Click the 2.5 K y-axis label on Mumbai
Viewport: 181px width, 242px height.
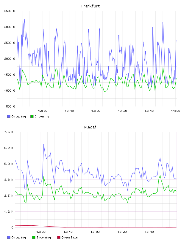pos(9,195)
